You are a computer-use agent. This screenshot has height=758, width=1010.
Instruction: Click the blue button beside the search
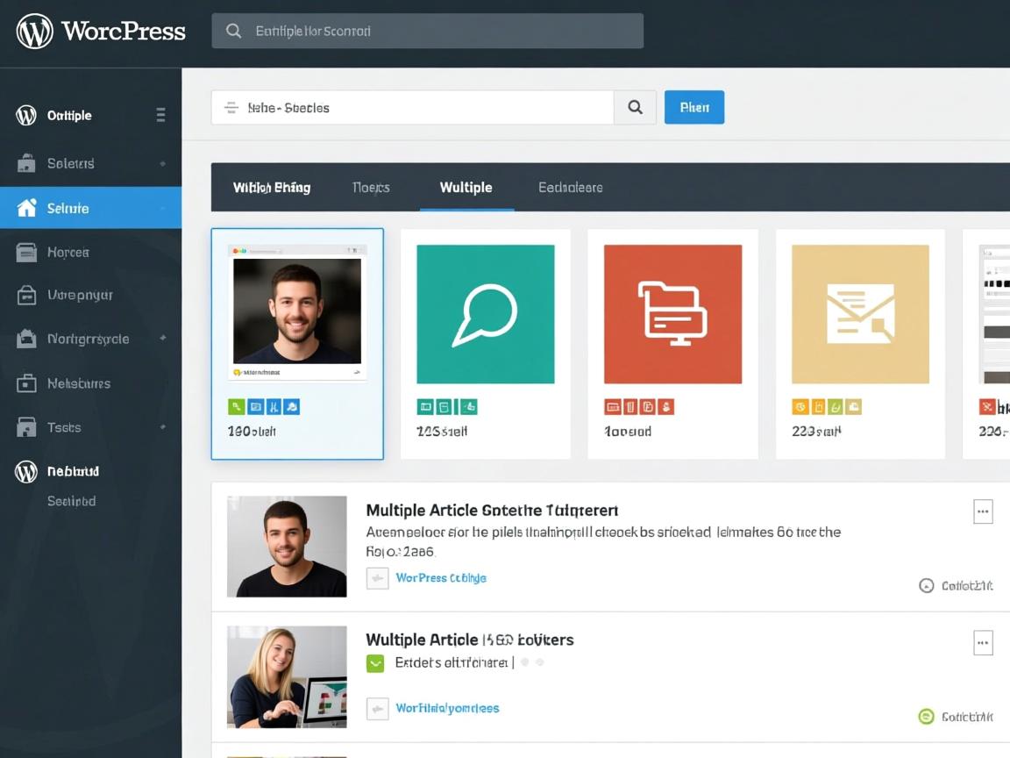pos(694,108)
